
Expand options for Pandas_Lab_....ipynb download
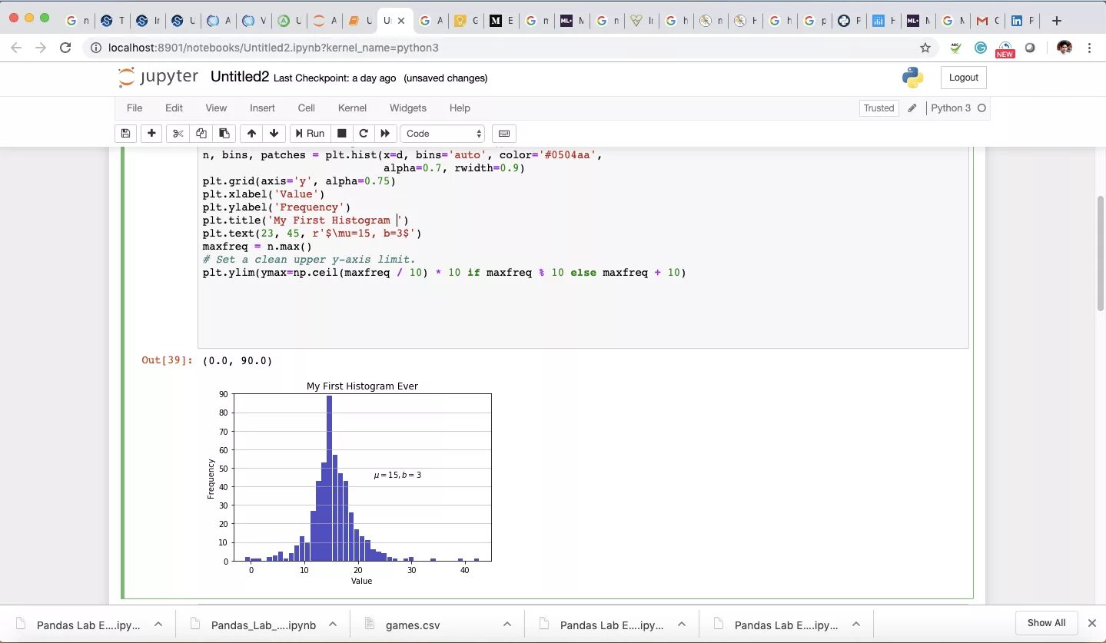pos(333,625)
